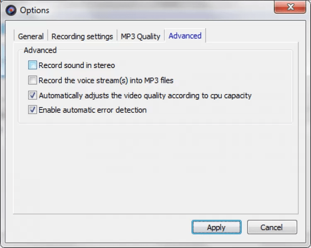Enable the record voice streams into MP3 checkbox
This screenshot has width=311, height=248.
(33, 80)
